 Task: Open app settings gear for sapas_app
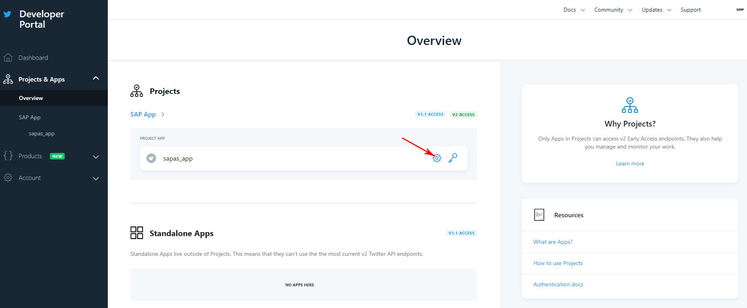(437, 158)
